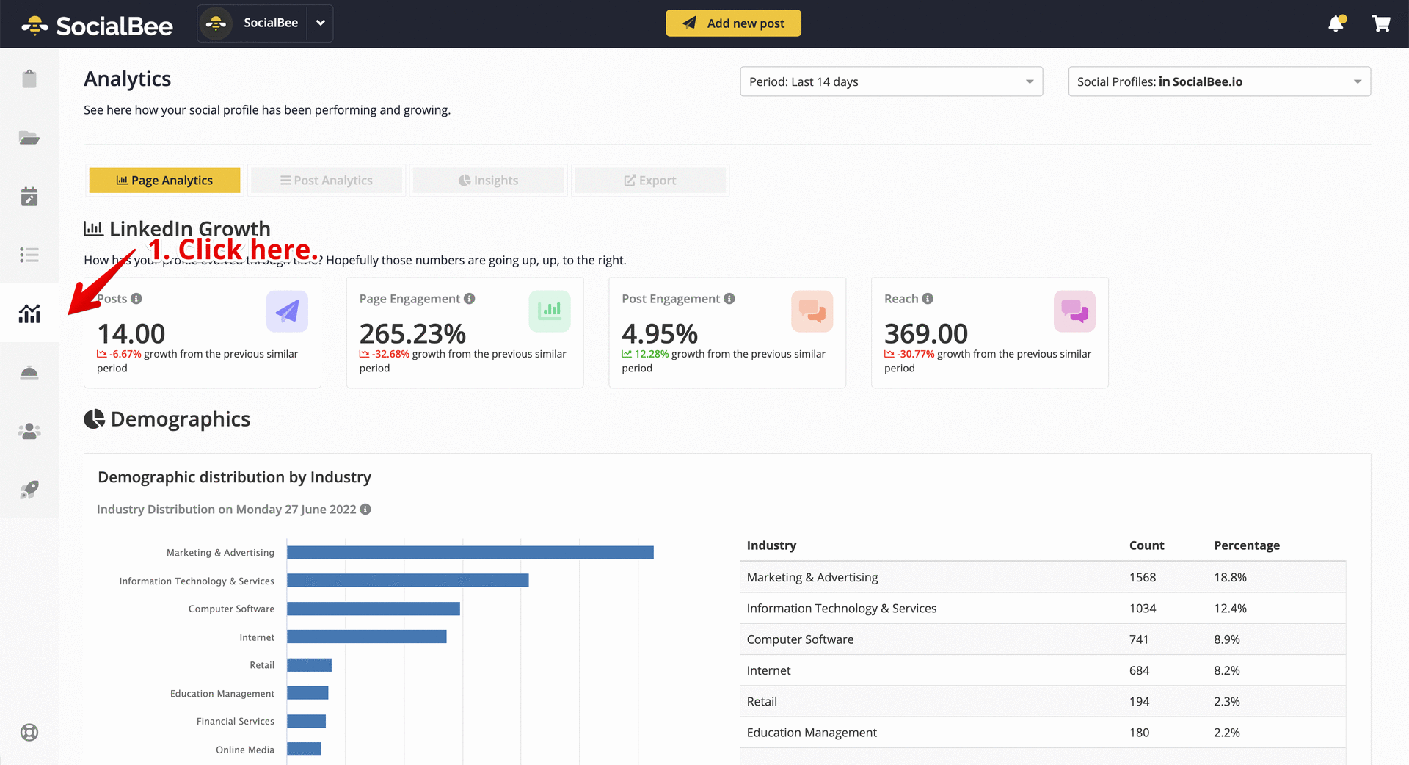Open the concierge bell sidebar icon

29,372
